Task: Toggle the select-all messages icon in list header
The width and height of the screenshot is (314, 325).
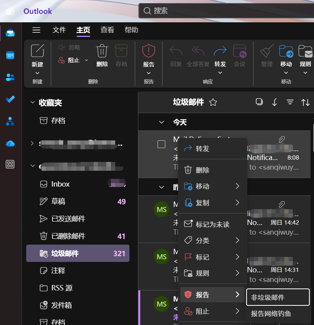Action: click(259, 102)
